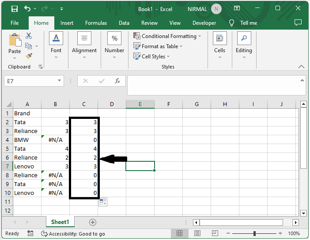
Task: Switch to the Home tab
Action: pyautogui.click(x=42, y=23)
